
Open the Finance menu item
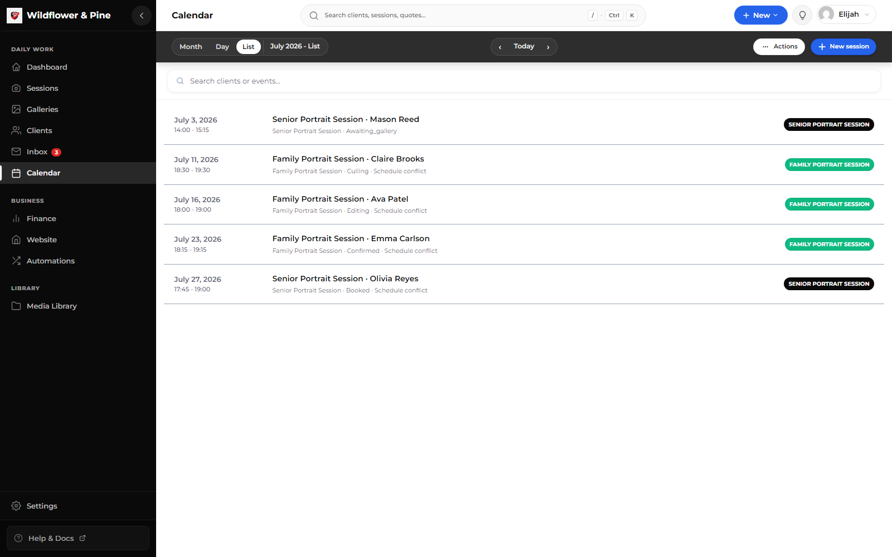78,218
